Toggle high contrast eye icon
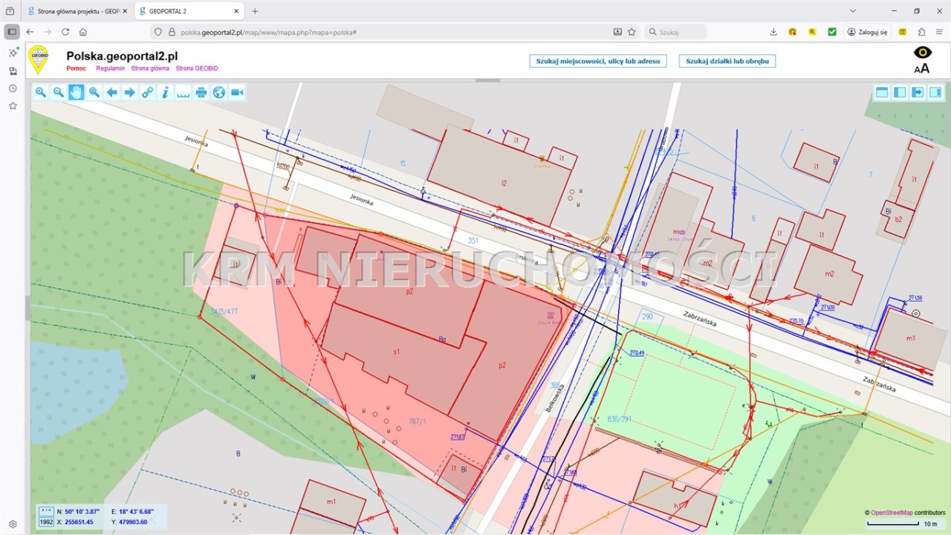Viewport: 951px width, 535px height. click(922, 52)
